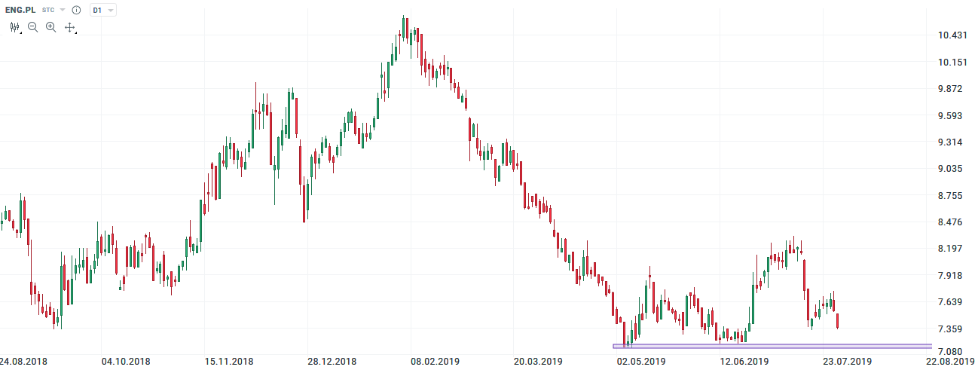Viewport: 978px width, 373px height.
Task: Select the crosshair move tool
Action: tap(70, 27)
